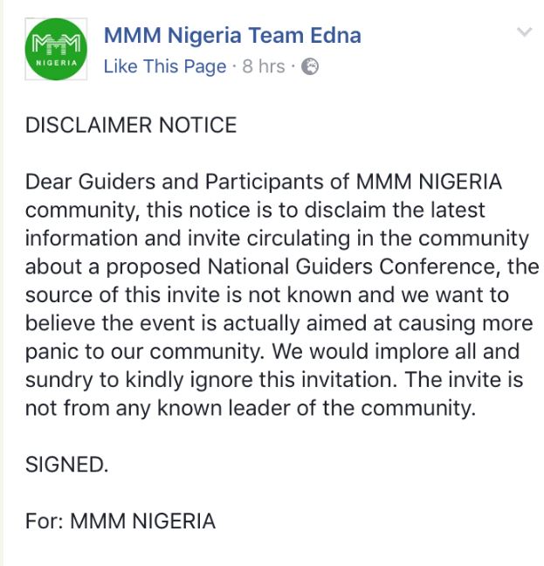Open the 8 hrs post timestamp
The height and width of the screenshot is (566, 544).
(263, 67)
